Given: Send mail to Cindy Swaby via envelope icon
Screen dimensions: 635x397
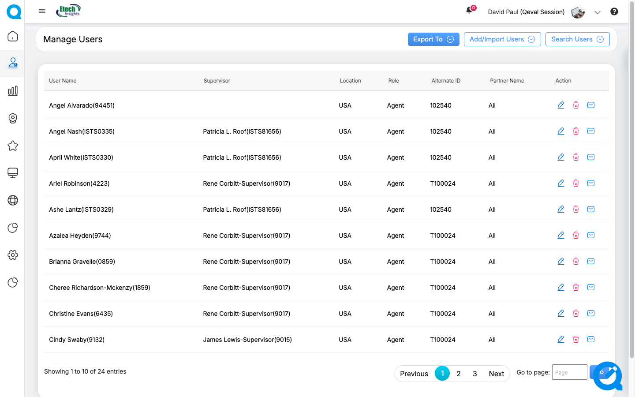Looking at the screenshot, I should coord(591,339).
